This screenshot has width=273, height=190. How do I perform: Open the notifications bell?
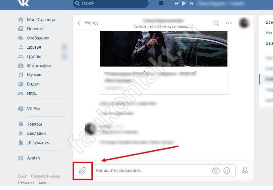[161, 3]
